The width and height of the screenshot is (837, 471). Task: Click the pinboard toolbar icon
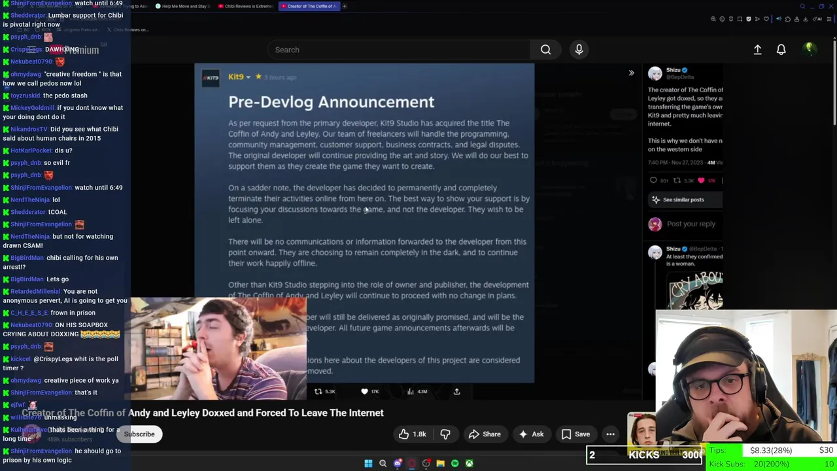coord(731,19)
